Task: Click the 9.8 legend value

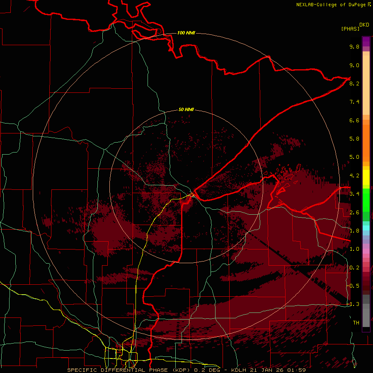Action: point(354,46)
